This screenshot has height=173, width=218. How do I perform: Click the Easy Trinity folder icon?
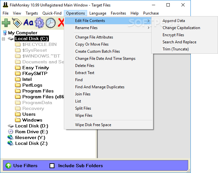pyautogui.click(x=18, y=68)
